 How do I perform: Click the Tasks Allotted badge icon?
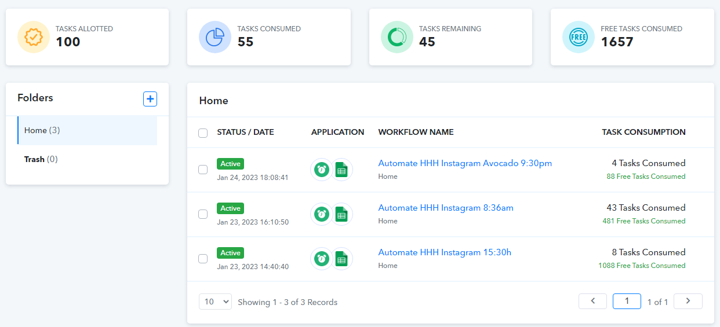click(x=34, y=37)
